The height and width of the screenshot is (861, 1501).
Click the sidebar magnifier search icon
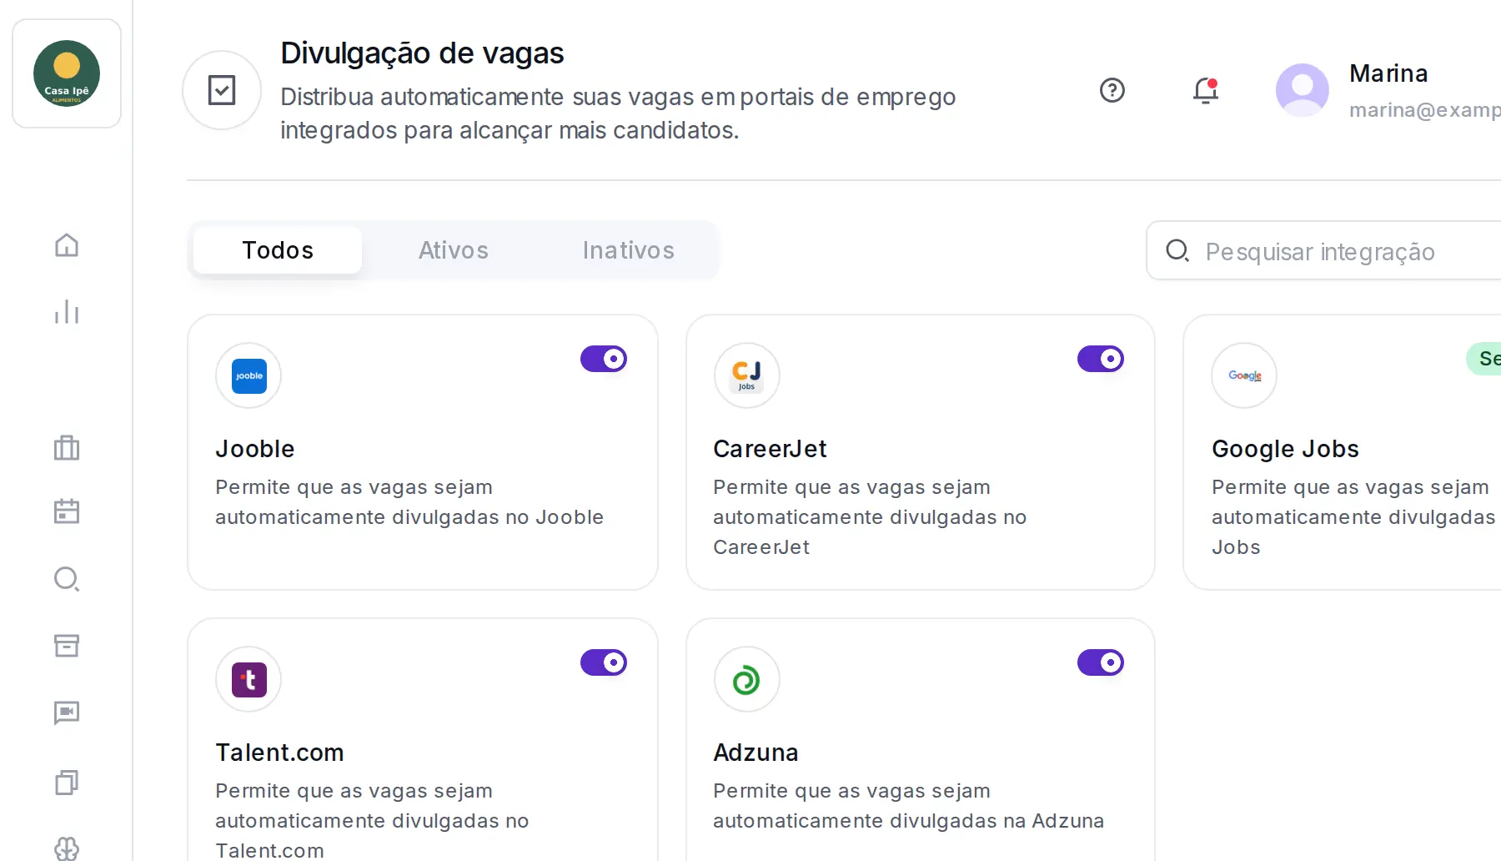coord(67,579)
